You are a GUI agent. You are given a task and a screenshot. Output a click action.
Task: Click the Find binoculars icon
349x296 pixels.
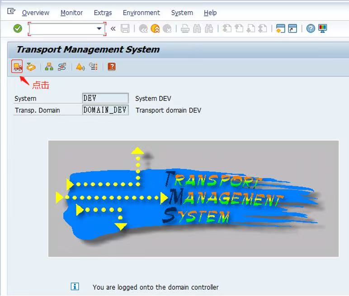(x=197, y=28)
